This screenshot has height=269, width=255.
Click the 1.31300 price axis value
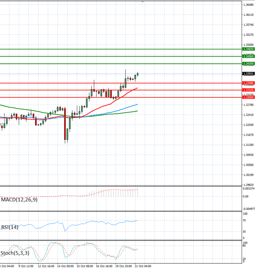pyautogui.click(x=248, y=145)
